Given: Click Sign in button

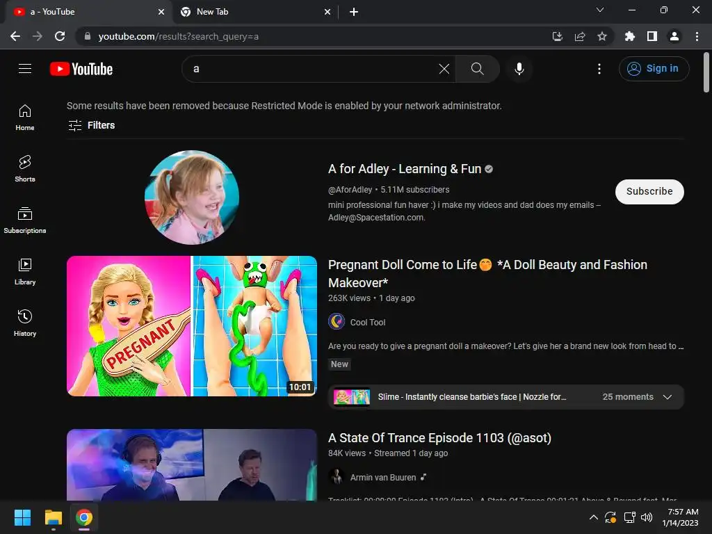Looking at the screenshot, I should [x=654, y=69].
